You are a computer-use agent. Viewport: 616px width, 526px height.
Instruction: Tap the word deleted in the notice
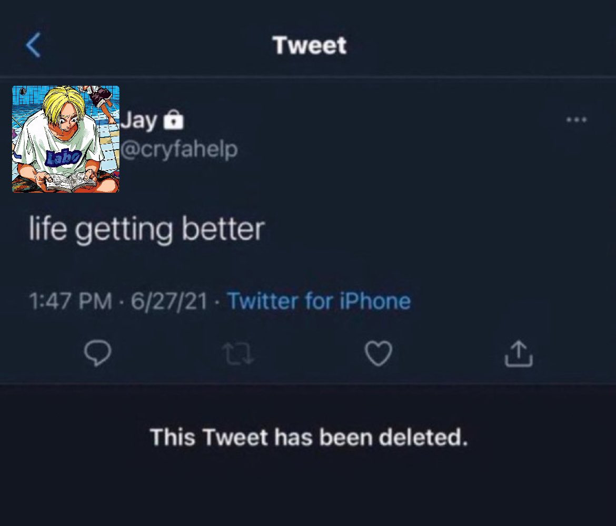[432, 437]
